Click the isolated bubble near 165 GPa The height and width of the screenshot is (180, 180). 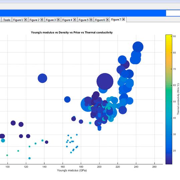(x=67, y=99)
